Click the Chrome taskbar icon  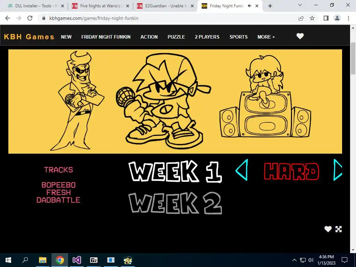[60, 260]
